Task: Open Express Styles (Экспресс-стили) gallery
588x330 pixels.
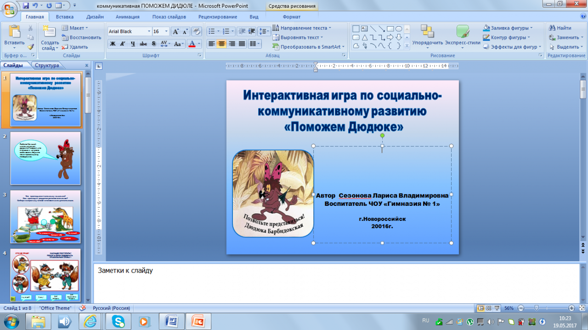Action: point(463,36)
